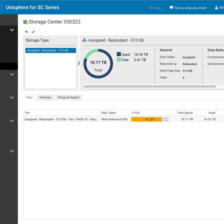
Task: Click the Storage Center 350322 title
Action: coord(55,22)
